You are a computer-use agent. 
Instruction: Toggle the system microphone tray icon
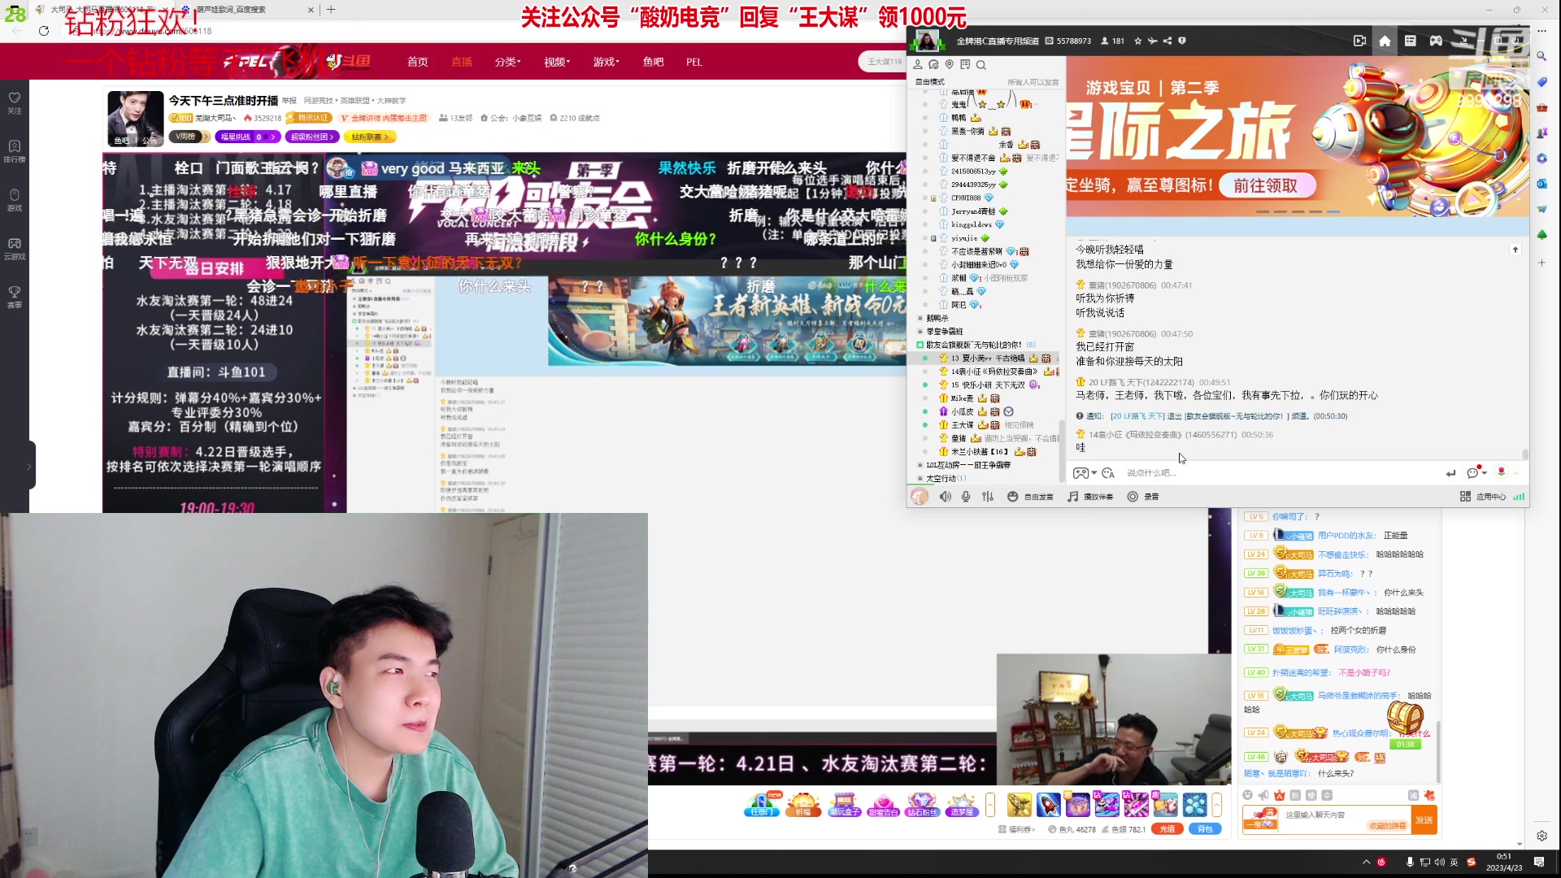coord(1409,862)
